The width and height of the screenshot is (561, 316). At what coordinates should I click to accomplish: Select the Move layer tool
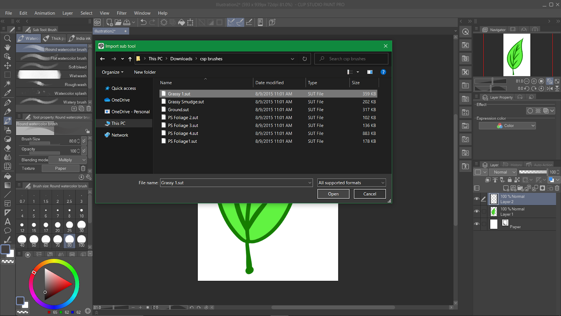click(x=7, y=66)
